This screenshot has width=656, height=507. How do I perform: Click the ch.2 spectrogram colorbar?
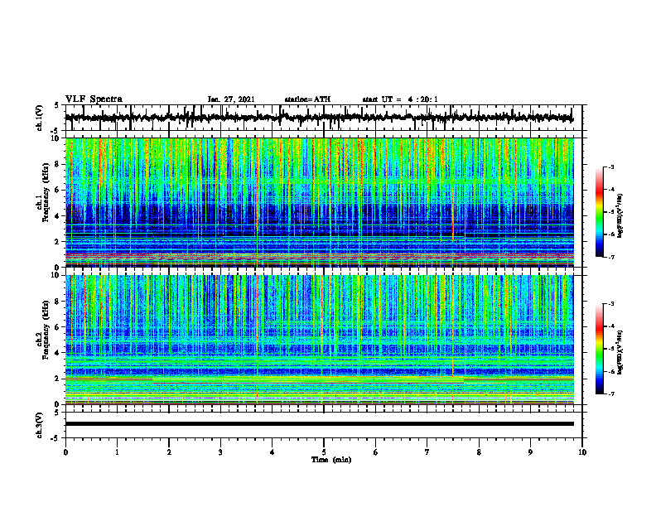pyautogui.click(x=599, y=349)
